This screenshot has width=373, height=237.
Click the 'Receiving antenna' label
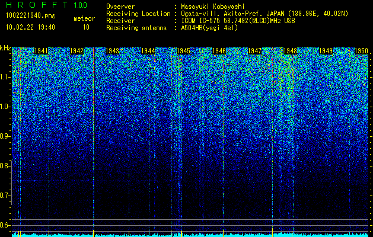click(x=136, y=28)
